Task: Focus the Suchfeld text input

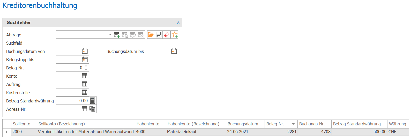Action: [x=117, y=43]
